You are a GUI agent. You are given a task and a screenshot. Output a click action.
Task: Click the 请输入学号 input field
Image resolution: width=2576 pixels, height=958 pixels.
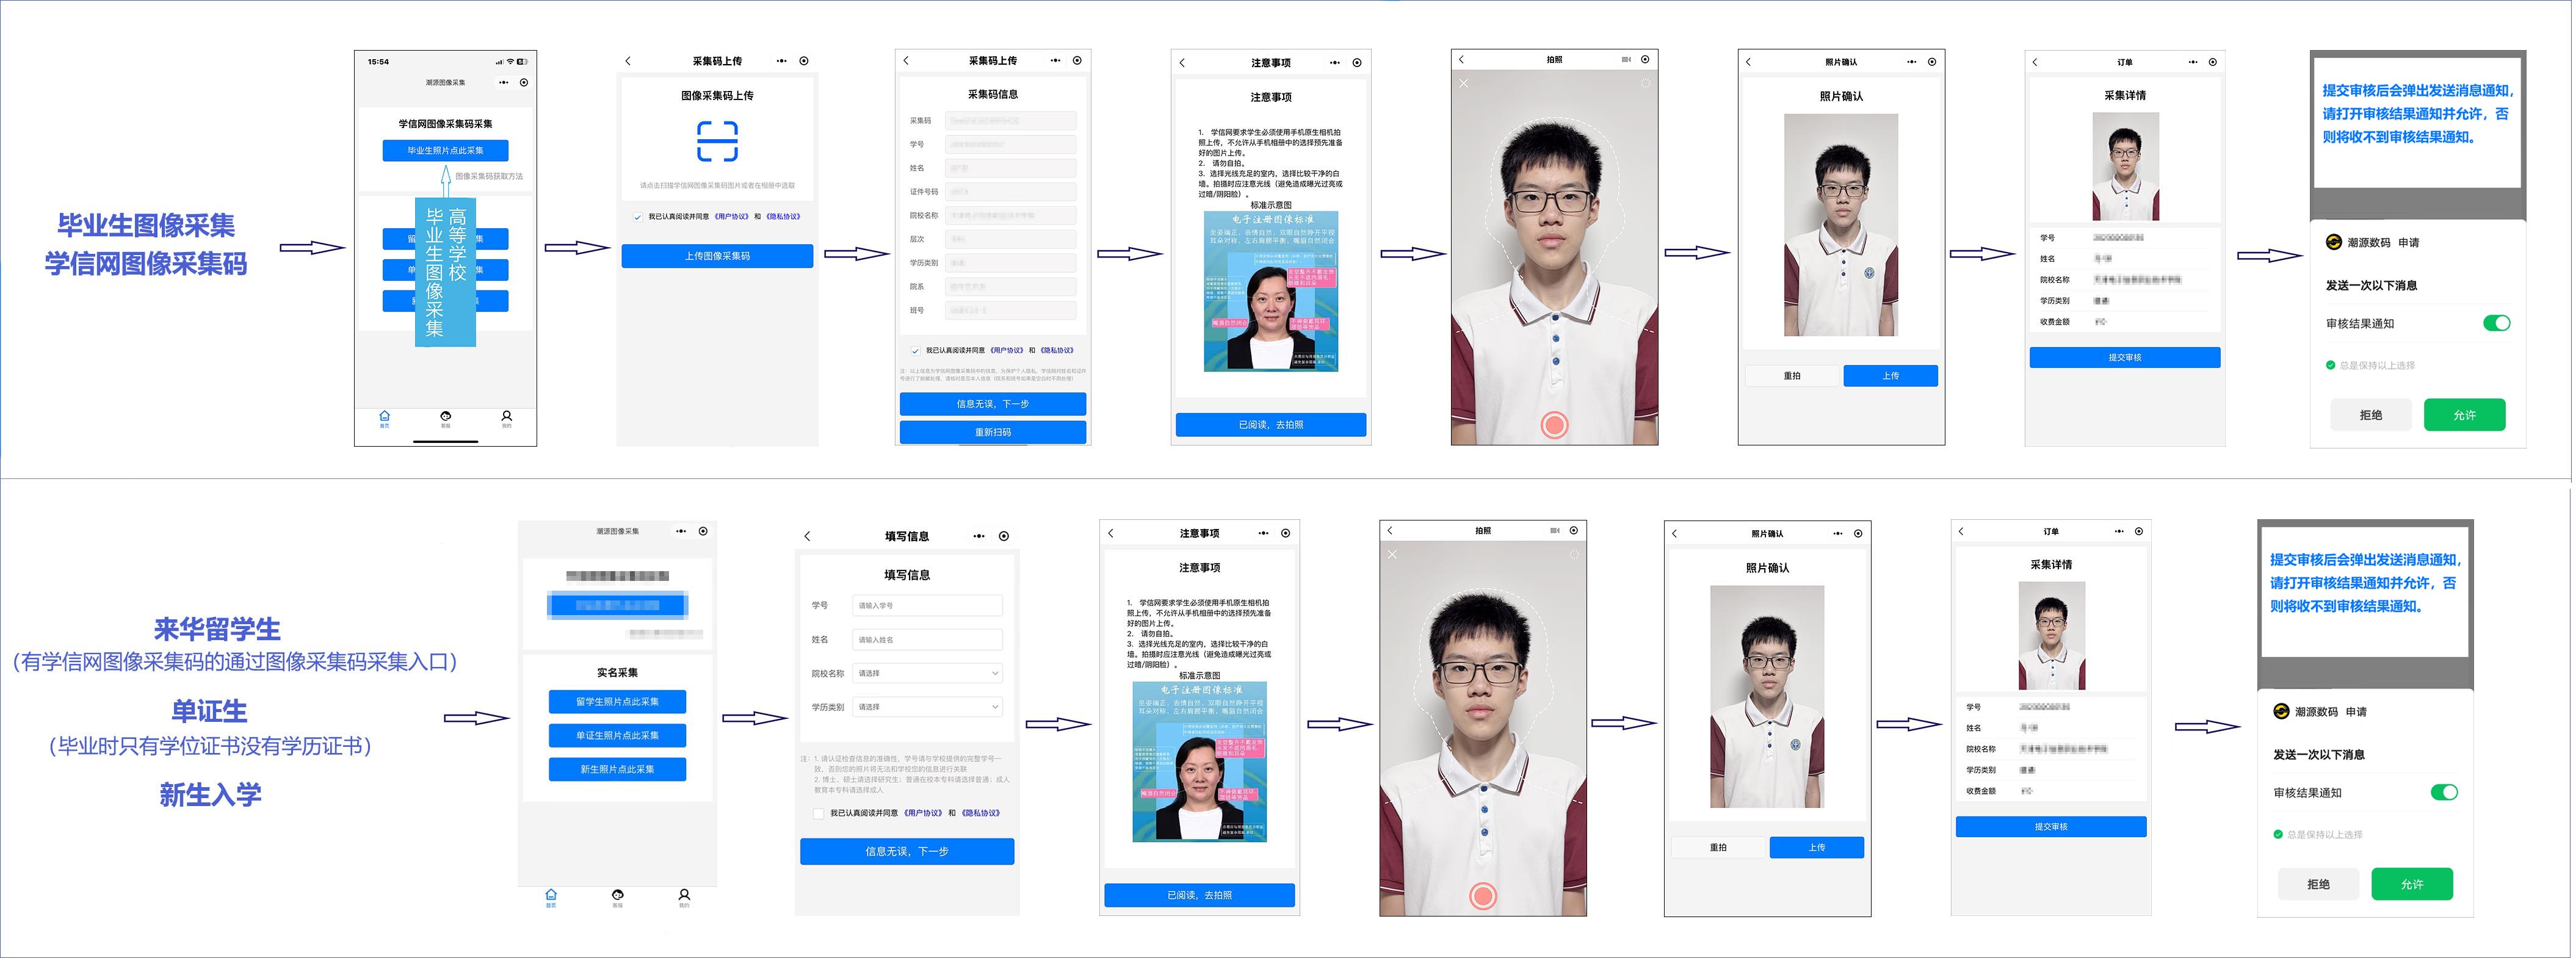(927, 605)
